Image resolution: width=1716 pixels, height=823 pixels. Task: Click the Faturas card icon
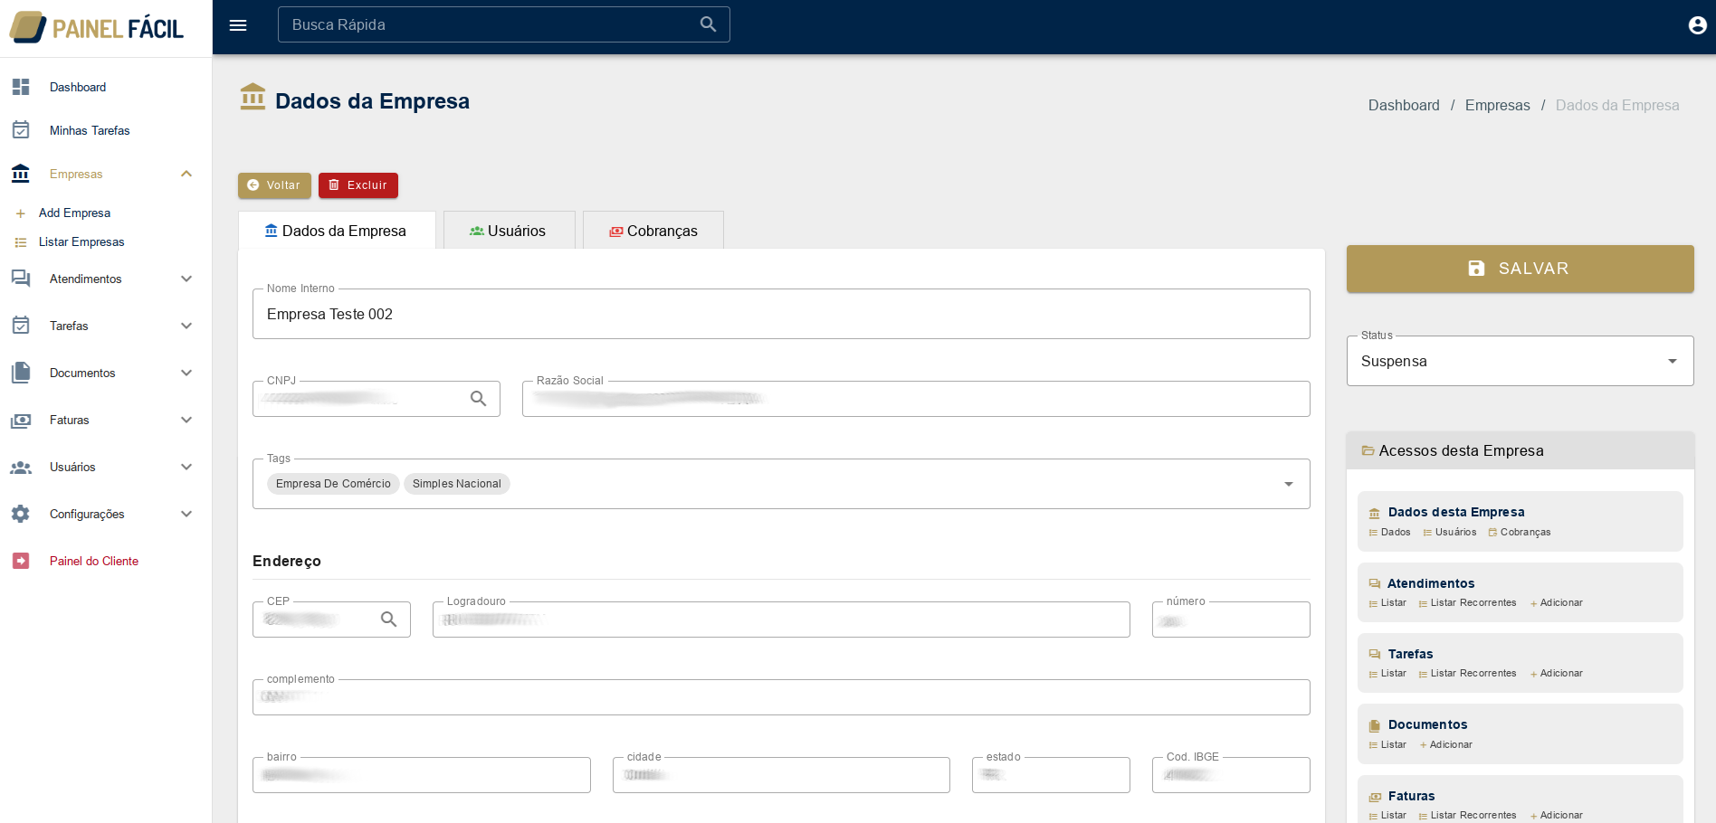click(1375, 797)
